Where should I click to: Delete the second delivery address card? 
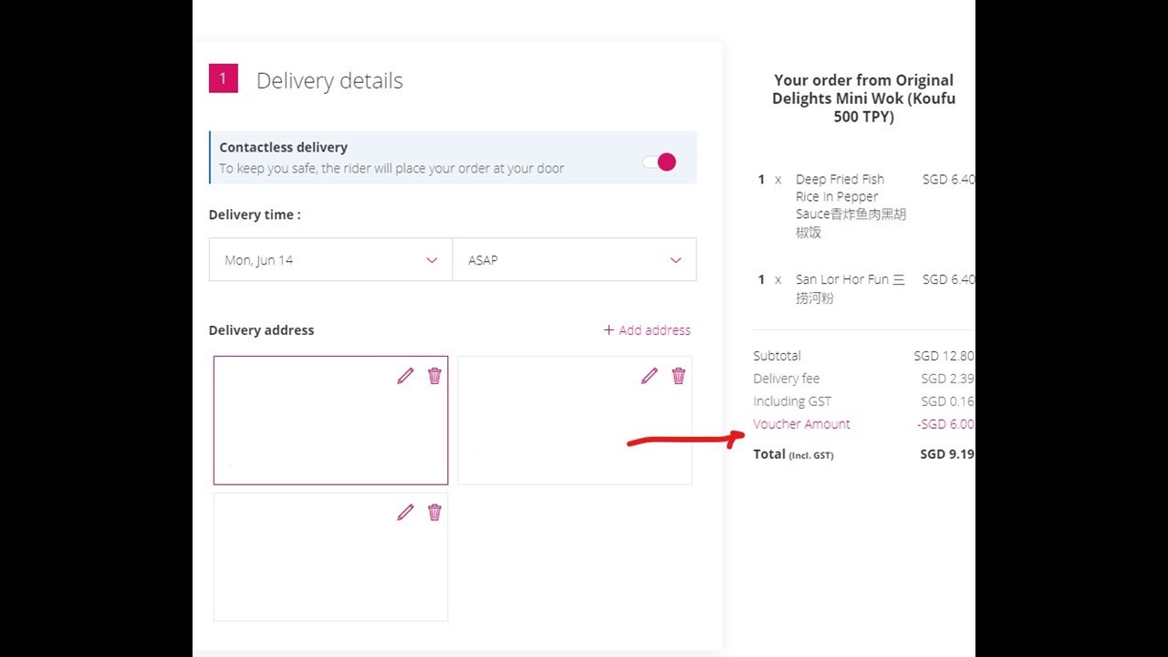[678, 376]
